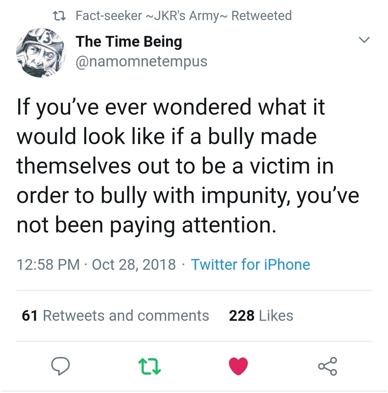388x393 pixels.
Task: View the "Likes" label list
Action: [x=276, y=316]
